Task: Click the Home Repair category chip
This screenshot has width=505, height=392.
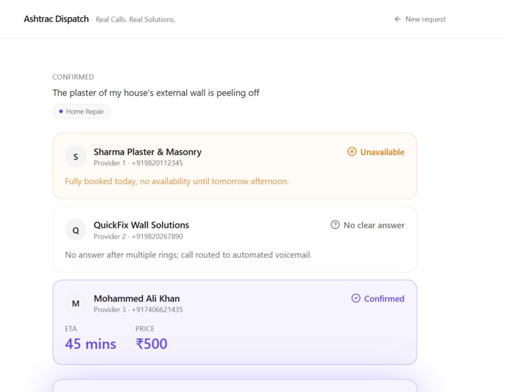Action: pyautogui.click(x=81, y=112)
